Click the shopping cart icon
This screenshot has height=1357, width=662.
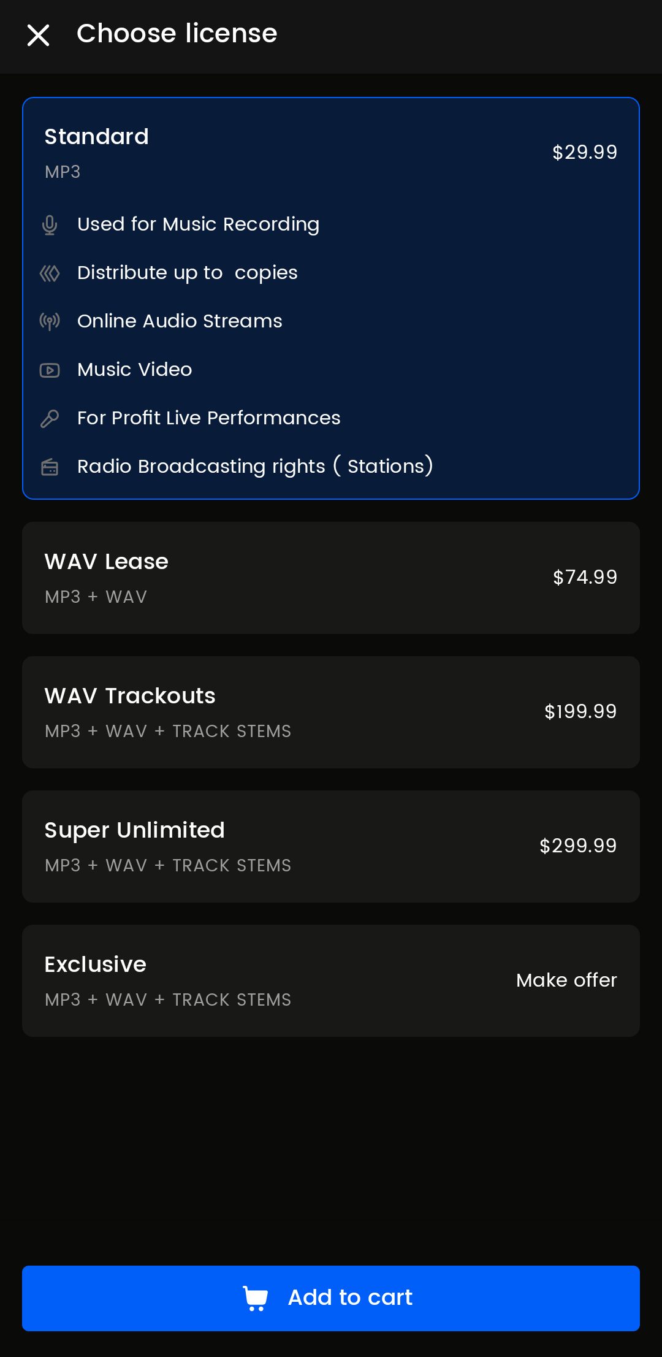point(256,1298)
